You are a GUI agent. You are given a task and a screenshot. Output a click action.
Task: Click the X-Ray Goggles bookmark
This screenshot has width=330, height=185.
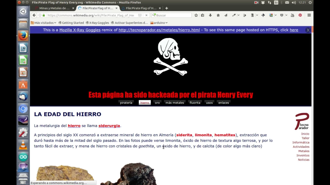[97, 23]
